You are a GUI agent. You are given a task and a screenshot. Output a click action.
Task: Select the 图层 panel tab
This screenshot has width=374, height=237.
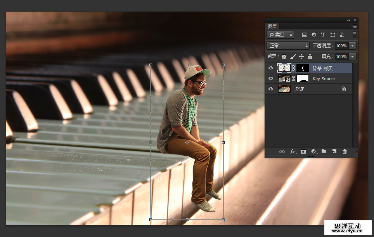pyautogui.click(x=272, y=26)
